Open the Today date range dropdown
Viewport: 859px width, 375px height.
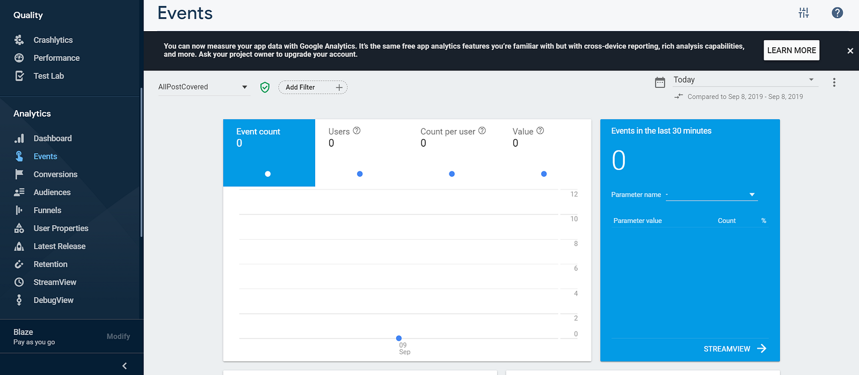click(746, 80)
